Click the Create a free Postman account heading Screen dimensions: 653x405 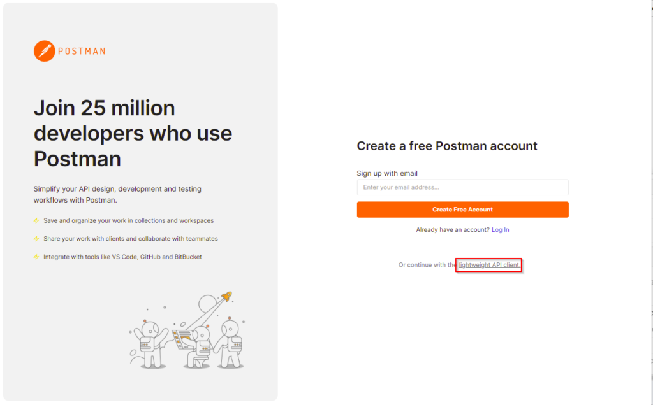pyautogui.click(x=447, y=146)
